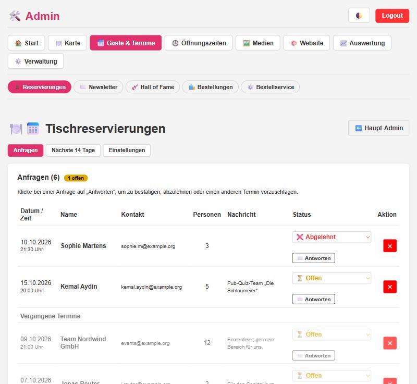Click the date 15.10.2026
Image resolution: width=417 pixels, height=384 pixels.
(35, 283)
